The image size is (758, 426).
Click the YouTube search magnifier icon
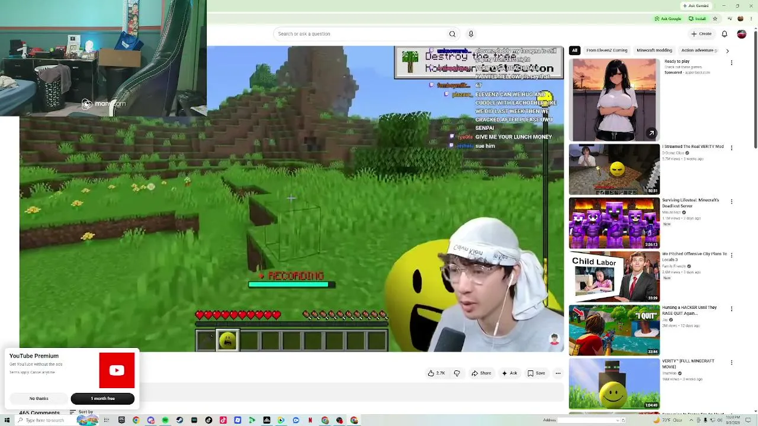(452, 34)
